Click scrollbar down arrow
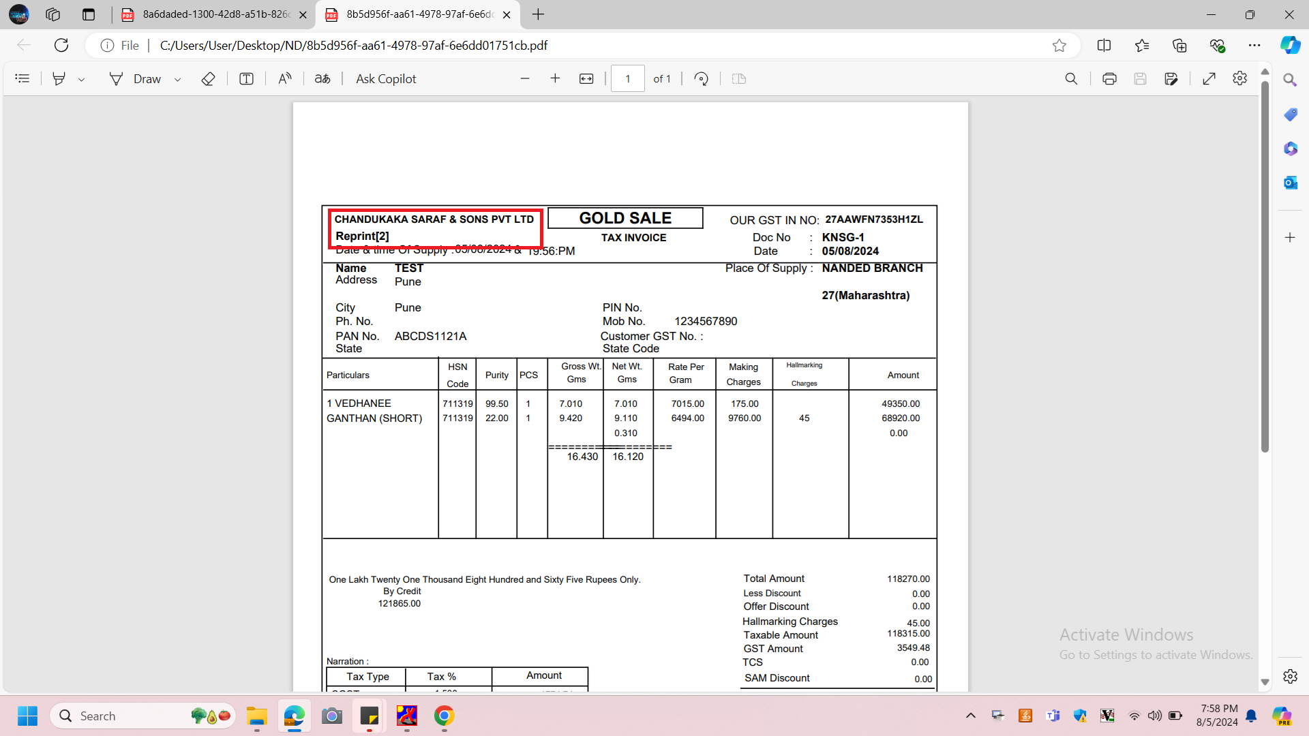The height and width of the screenshot is (736, 1309). click(x=1265, y=682)
